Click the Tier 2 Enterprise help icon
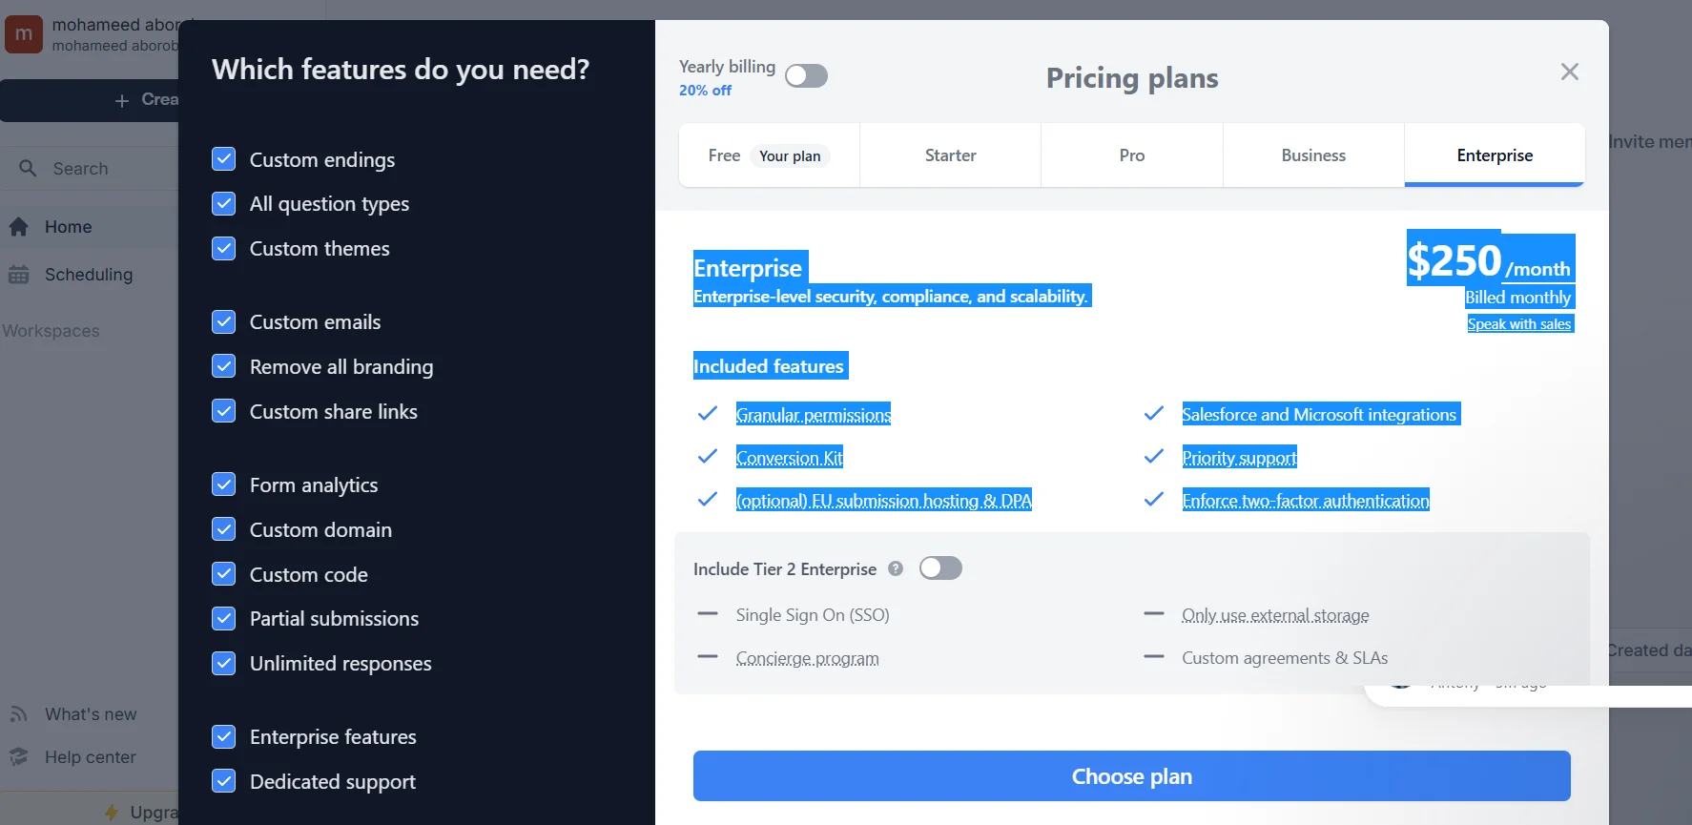Viewport: 1692px width, 825px height. (x=896, y=568)
